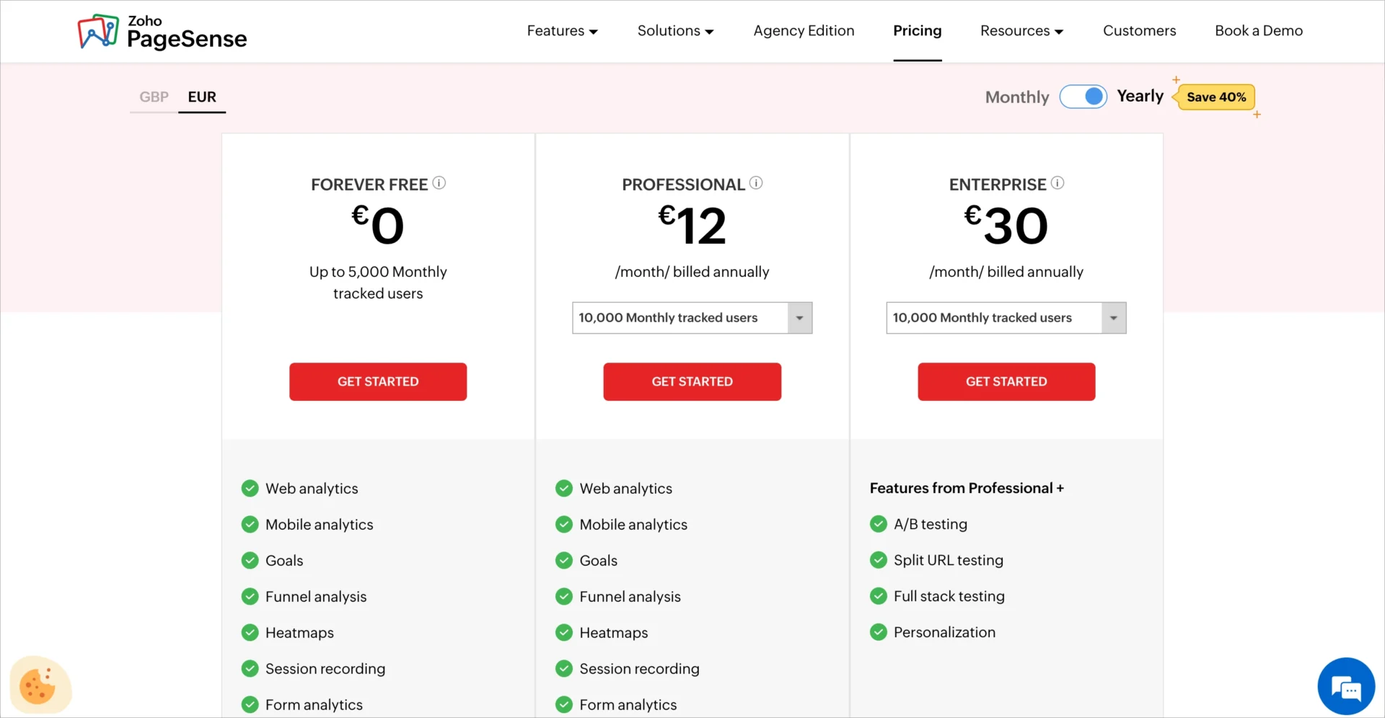Click Get Started under Professional plan
This screenshot has height=718, width=1385.
692,381
